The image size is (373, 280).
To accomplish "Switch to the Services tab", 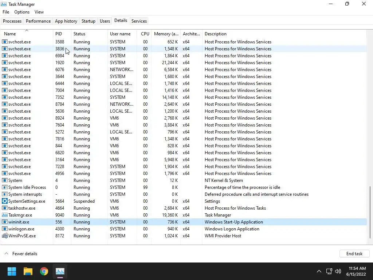I will point(139,21).
